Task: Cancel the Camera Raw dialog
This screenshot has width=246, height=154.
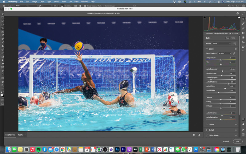Action: point(226,141)
